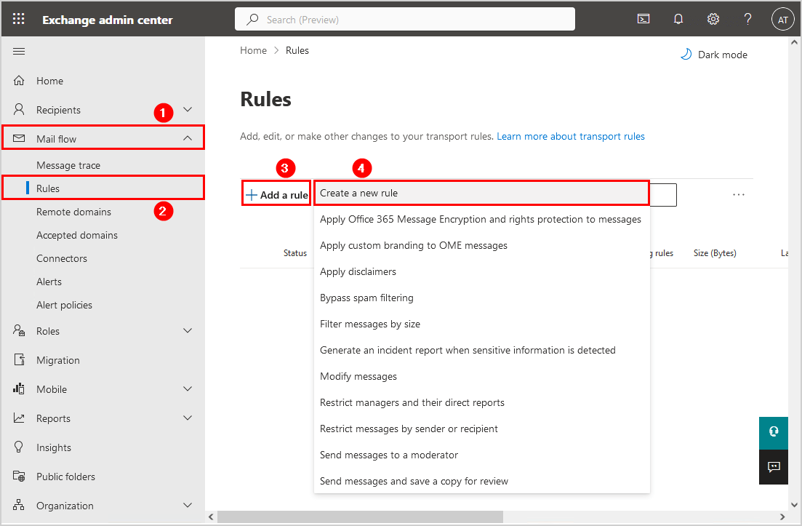Viewport: 802px width, 526px height.
Task: Open the settings gear icon
Action: point(713,20)
